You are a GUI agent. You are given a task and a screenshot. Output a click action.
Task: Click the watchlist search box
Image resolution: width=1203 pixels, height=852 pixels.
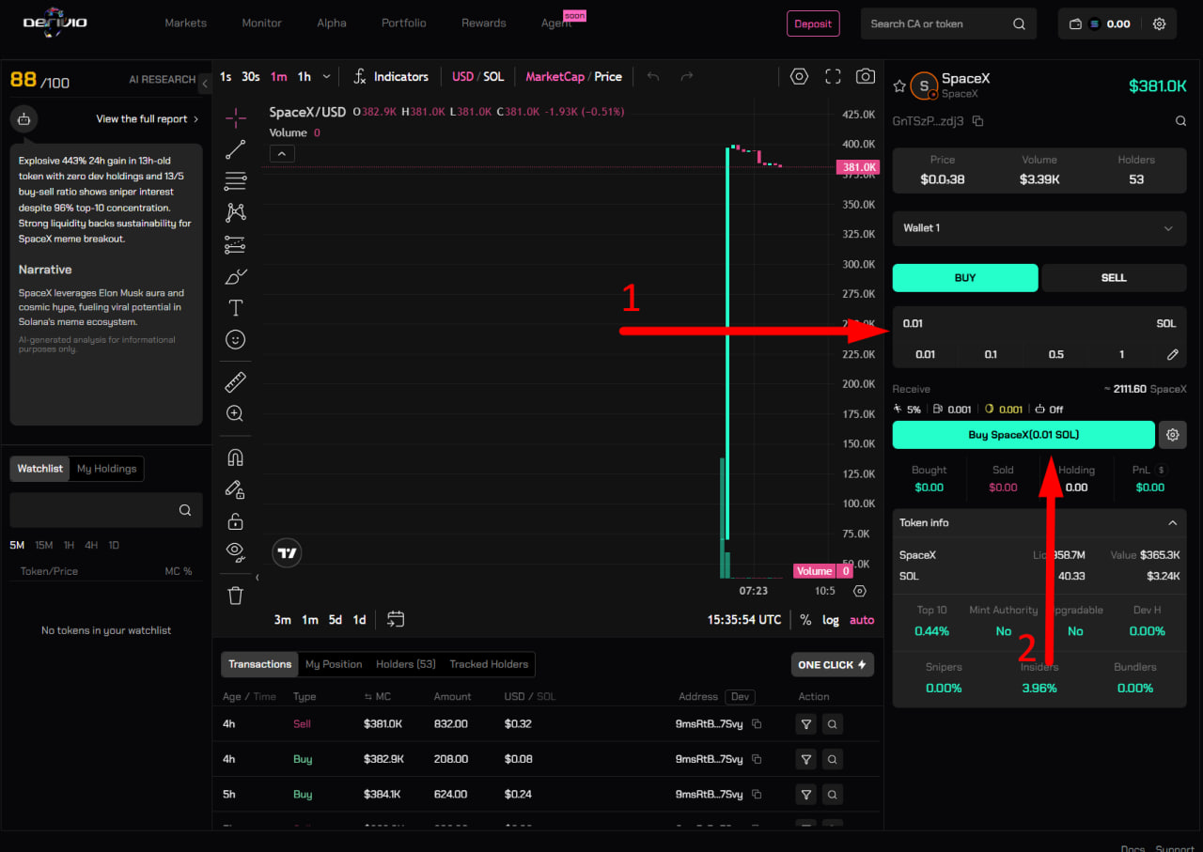tap(106, 510)
